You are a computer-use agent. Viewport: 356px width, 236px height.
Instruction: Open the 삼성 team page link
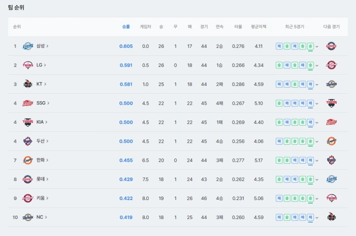click(42, 46)
